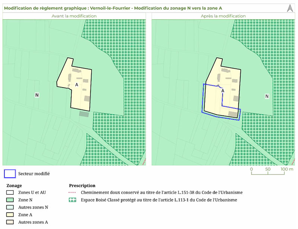Click the 'Zone A' legend label

point(25,215)
